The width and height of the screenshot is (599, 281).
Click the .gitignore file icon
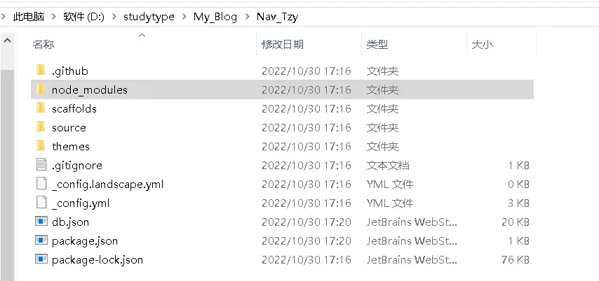[40, 165]
